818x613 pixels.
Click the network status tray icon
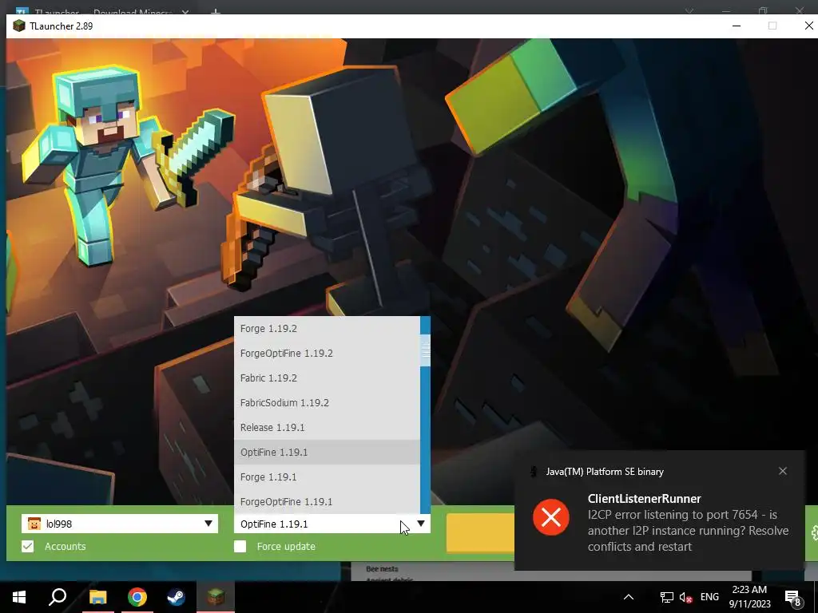coord(667,597)
